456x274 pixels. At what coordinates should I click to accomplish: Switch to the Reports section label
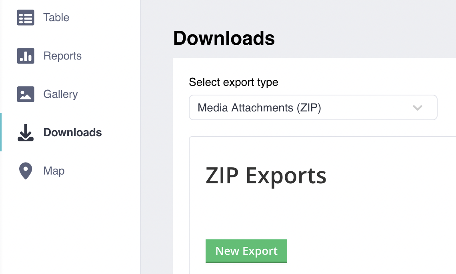(x=62, y=56)
